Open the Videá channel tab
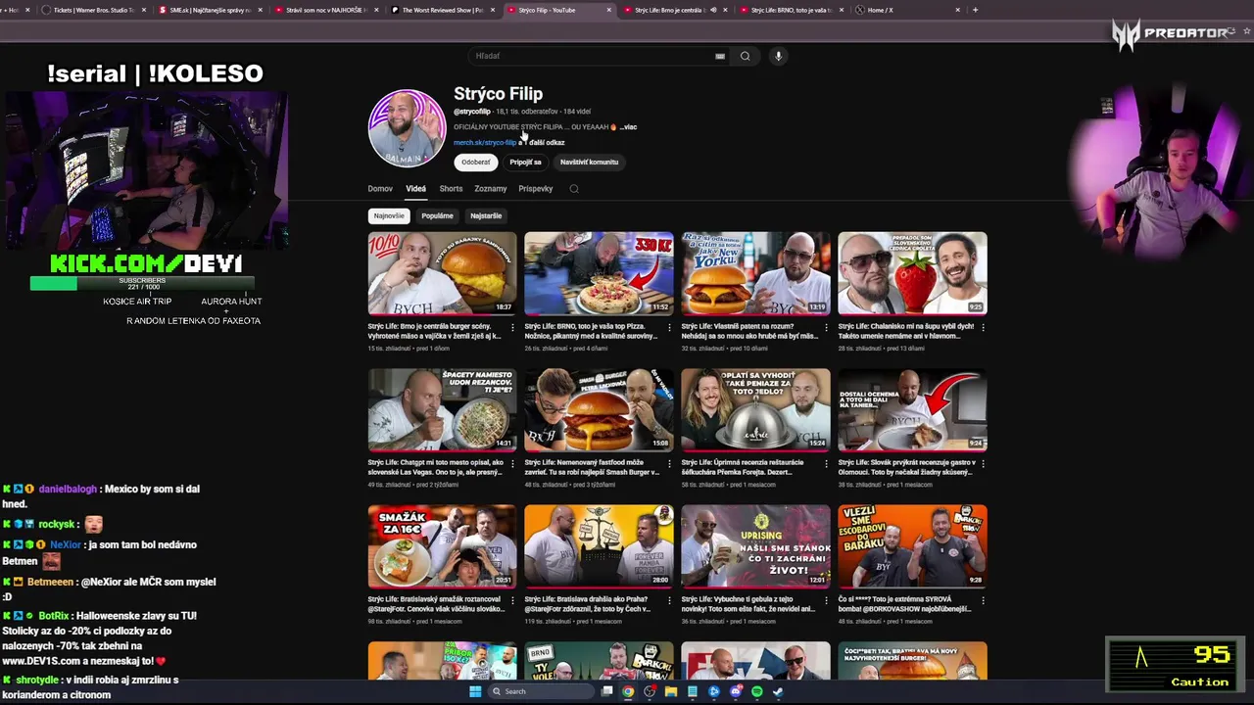Viewport: 1254px width, 705px height. pyautogui.click(x=416, y=189)
